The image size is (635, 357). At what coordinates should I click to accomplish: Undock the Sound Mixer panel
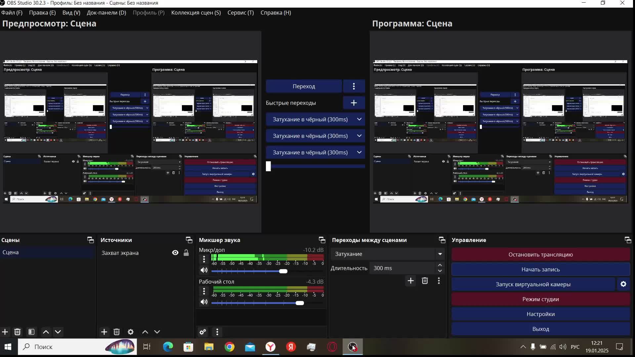click(x=322, y=240)
